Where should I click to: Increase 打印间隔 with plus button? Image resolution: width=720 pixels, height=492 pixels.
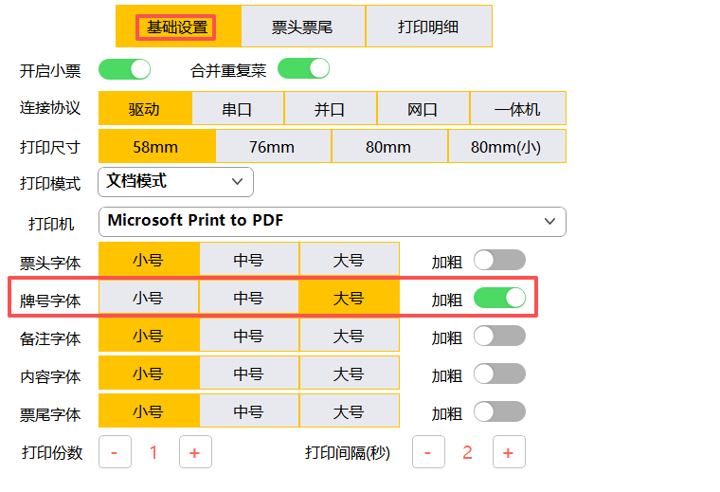point(508,452)
